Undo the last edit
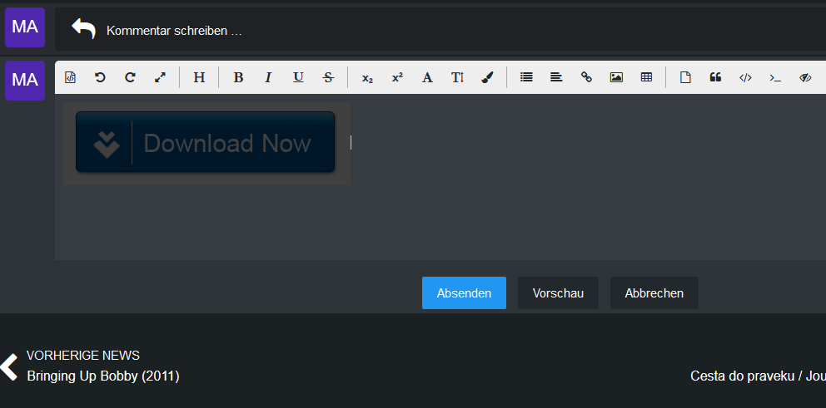 (x=101, y=77)
